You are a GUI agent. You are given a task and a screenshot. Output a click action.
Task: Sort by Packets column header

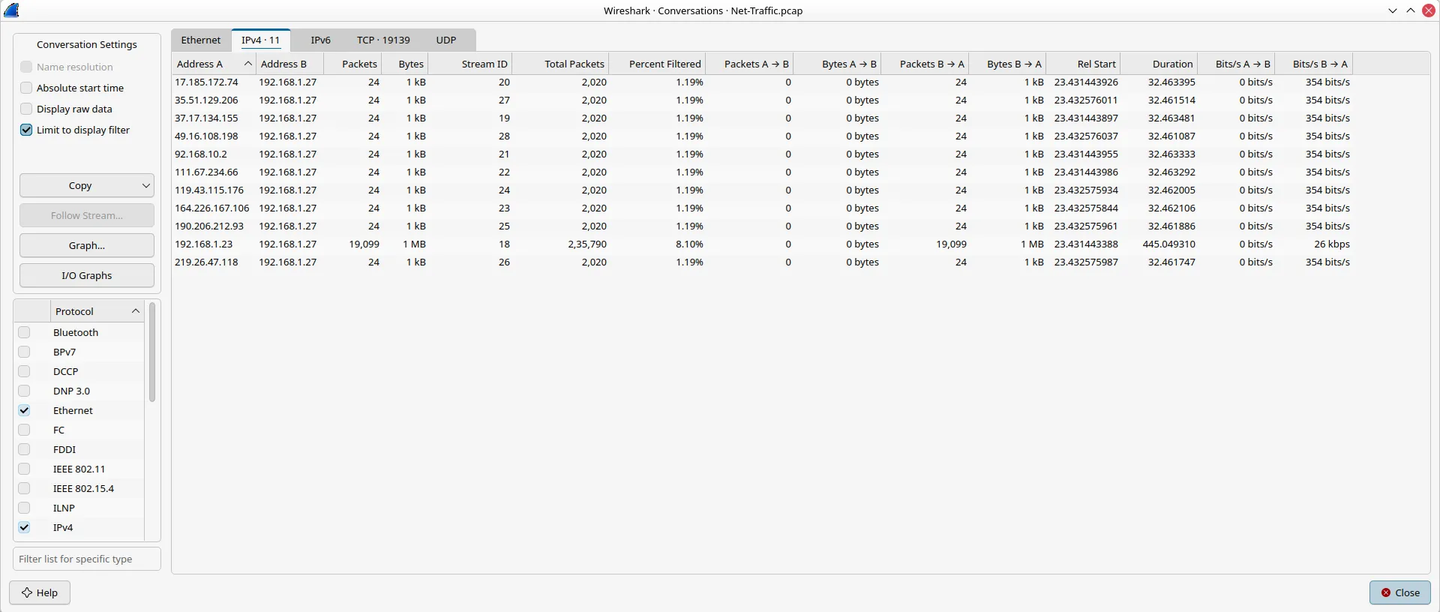(352, 64)
